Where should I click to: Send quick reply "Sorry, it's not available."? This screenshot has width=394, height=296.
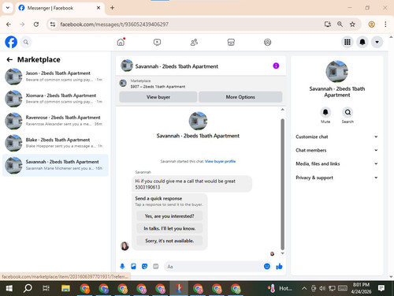click(169, 241)
